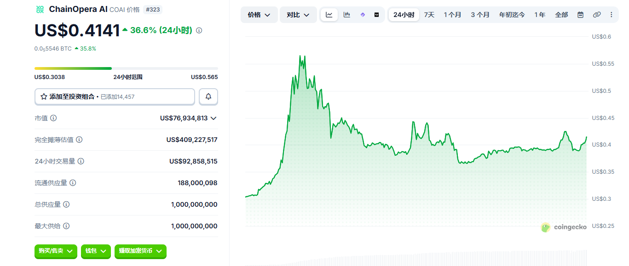
Task: Click the US$0.4141 current price
Action: pyautogui.click(x=77, y=30)
